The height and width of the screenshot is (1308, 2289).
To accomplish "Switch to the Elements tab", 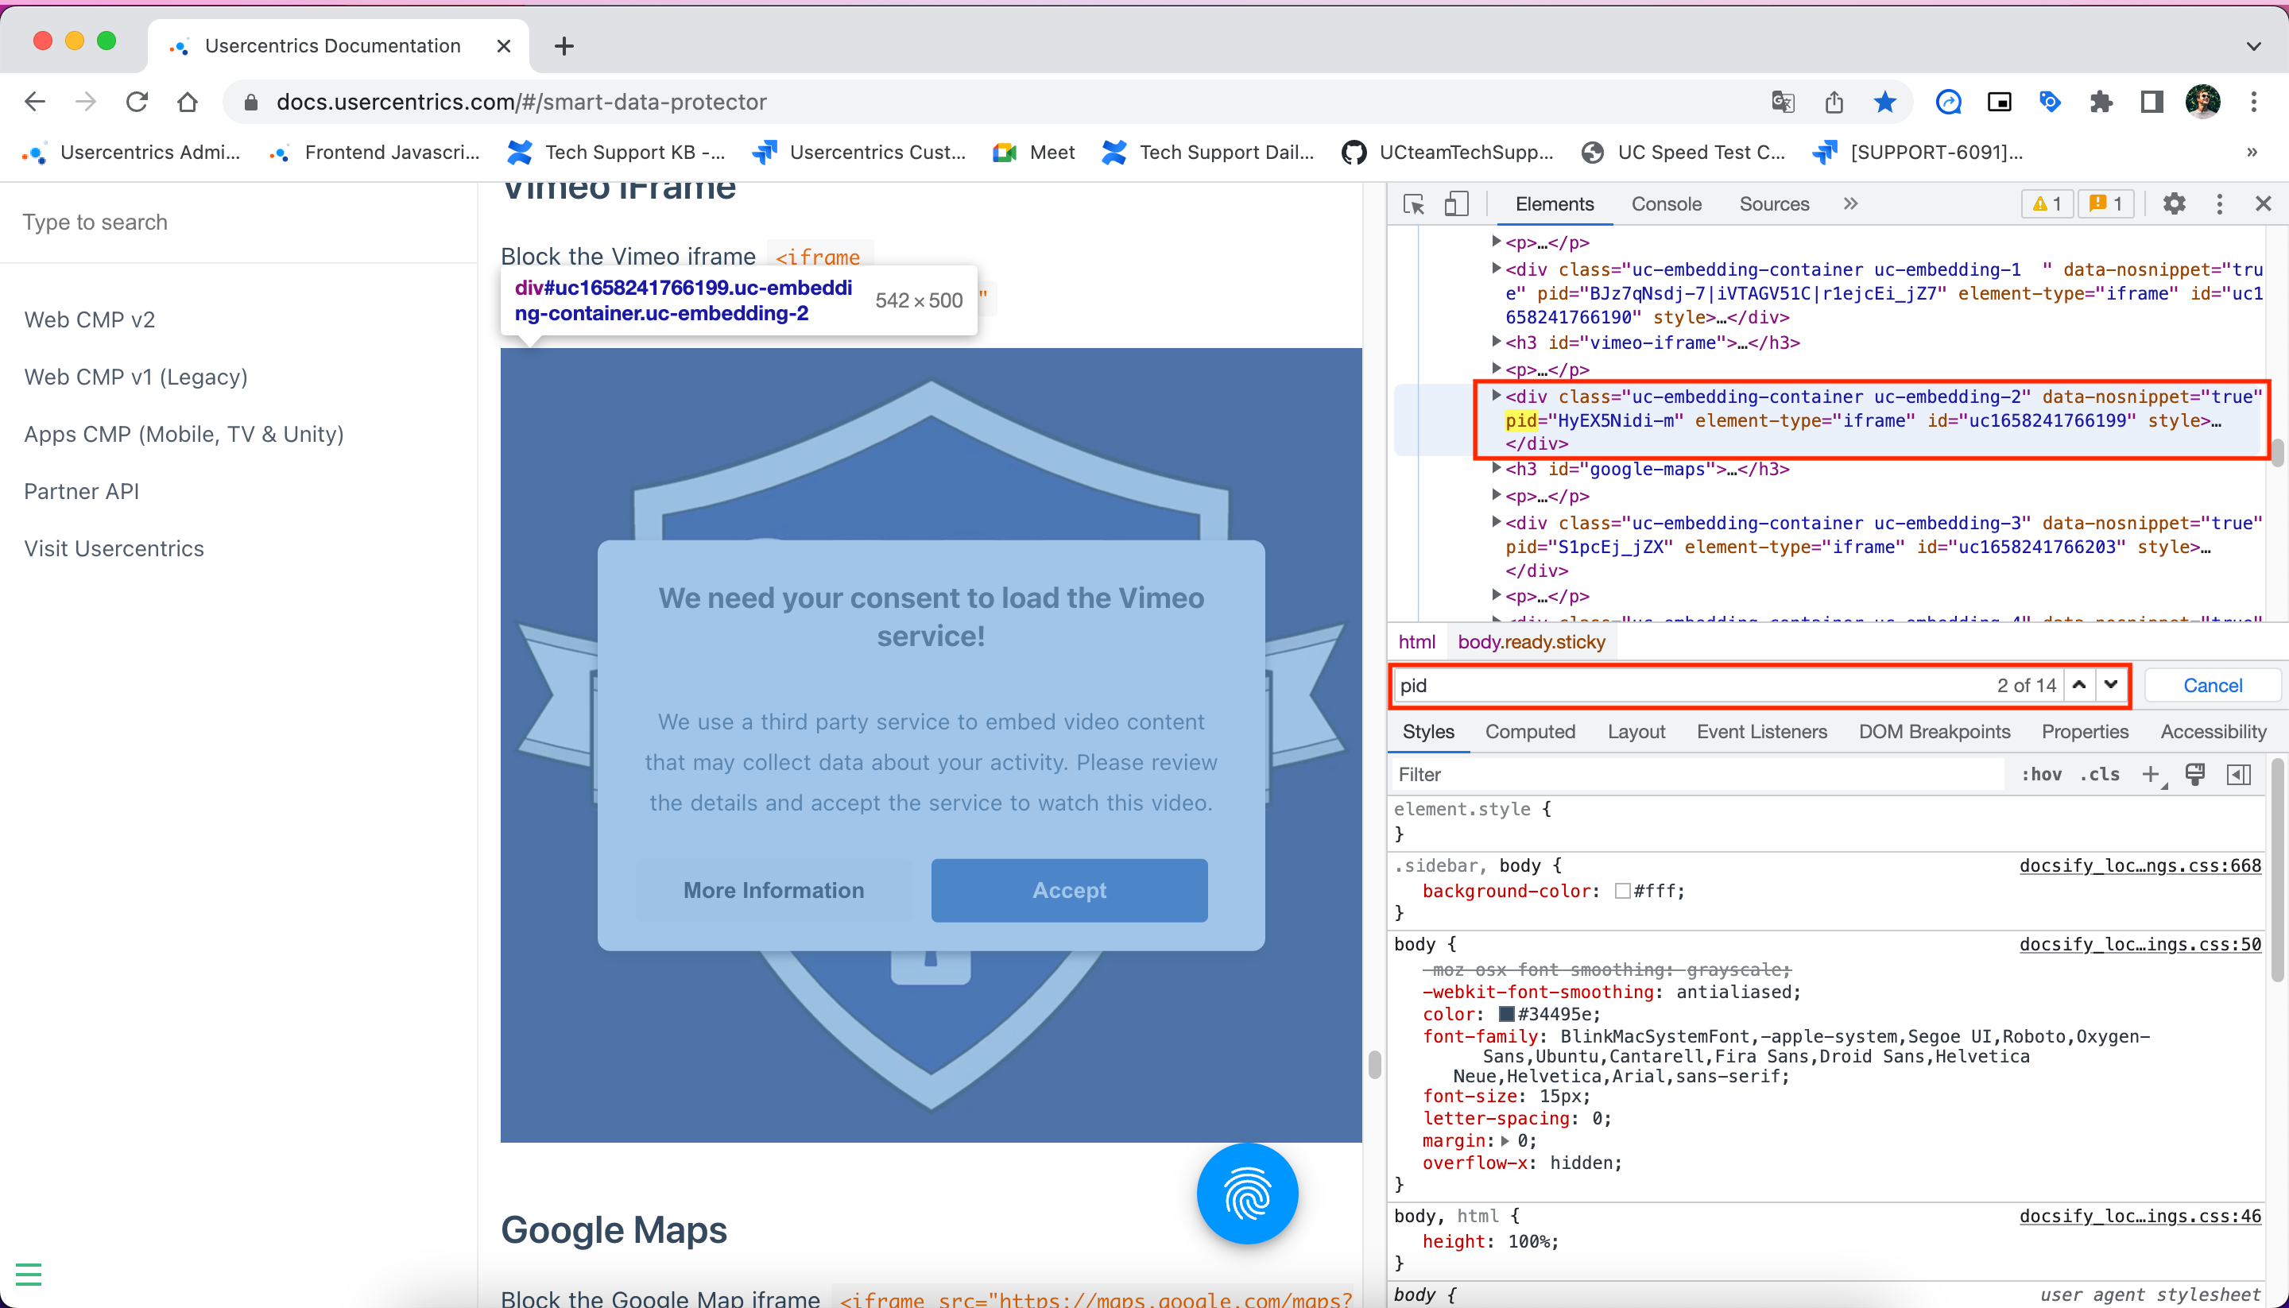I will [1554, 204].
